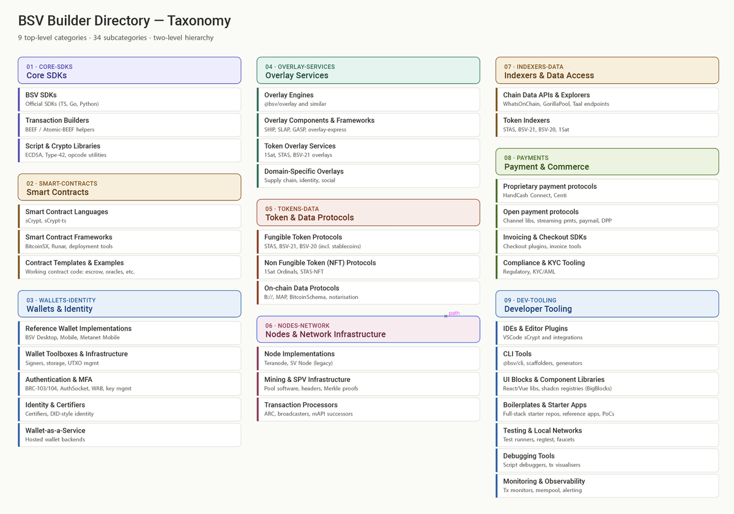
Task: Select the Nodes & Network Infrastructure header
Action: pyautogui.click(x=368, y=329)
